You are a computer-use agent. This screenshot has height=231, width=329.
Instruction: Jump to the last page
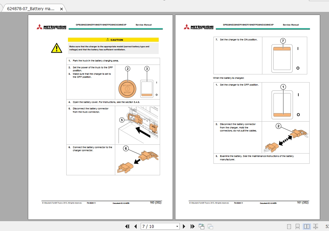pos(192,226)
